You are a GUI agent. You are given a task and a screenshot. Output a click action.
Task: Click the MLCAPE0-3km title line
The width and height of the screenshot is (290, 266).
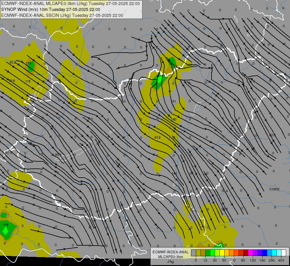[71, 4]
